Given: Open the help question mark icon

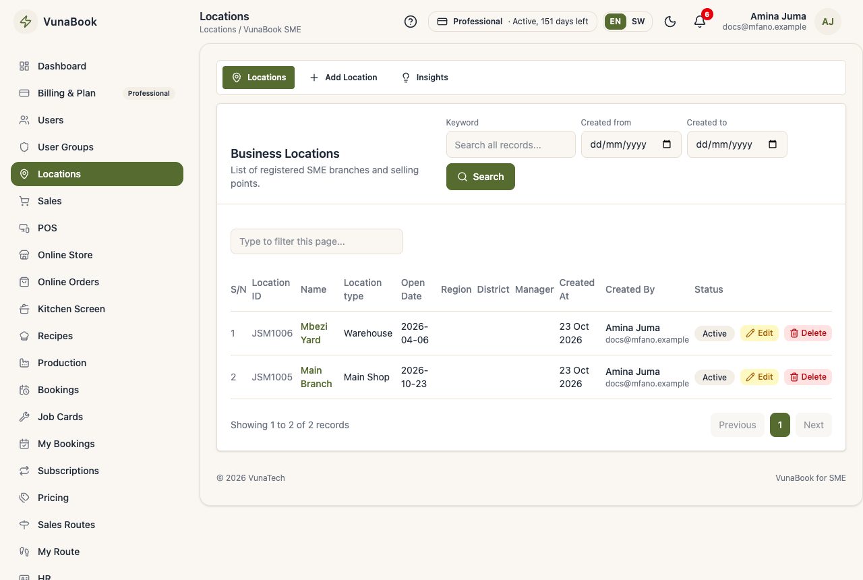Looking at the screenshot, I should [x=411, y=22].
